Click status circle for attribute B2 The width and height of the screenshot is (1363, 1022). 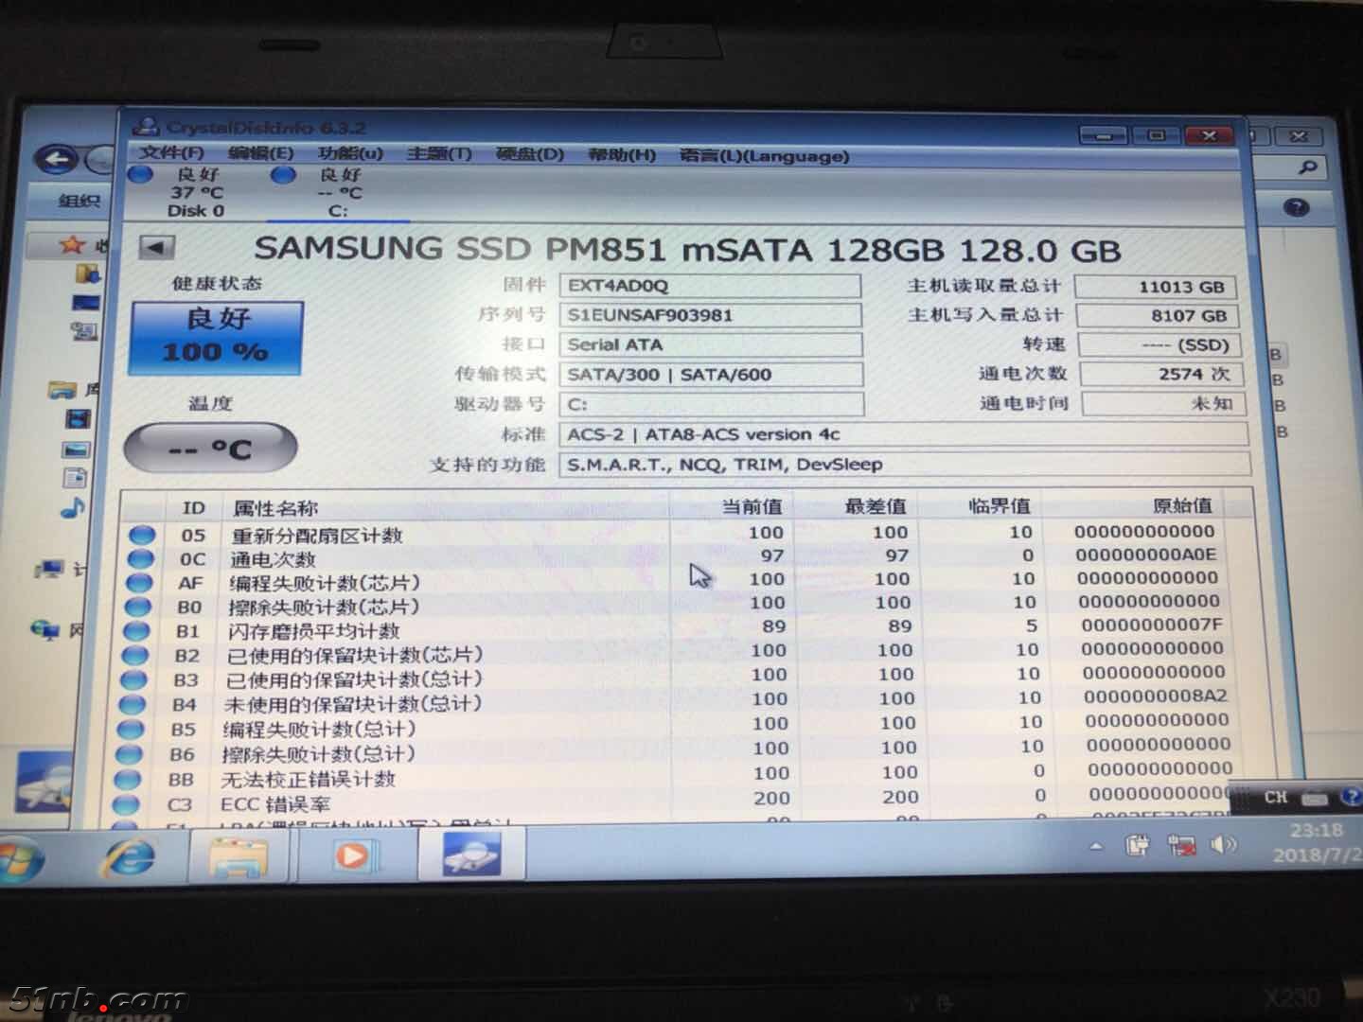click(134, 656)
